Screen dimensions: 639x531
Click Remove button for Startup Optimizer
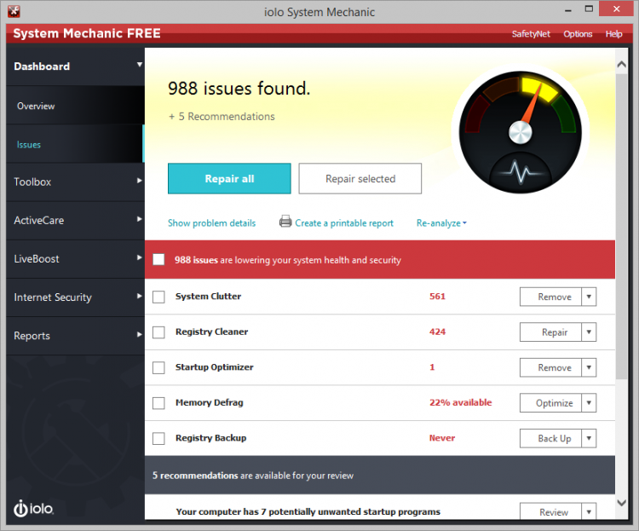tap(550, 367)
